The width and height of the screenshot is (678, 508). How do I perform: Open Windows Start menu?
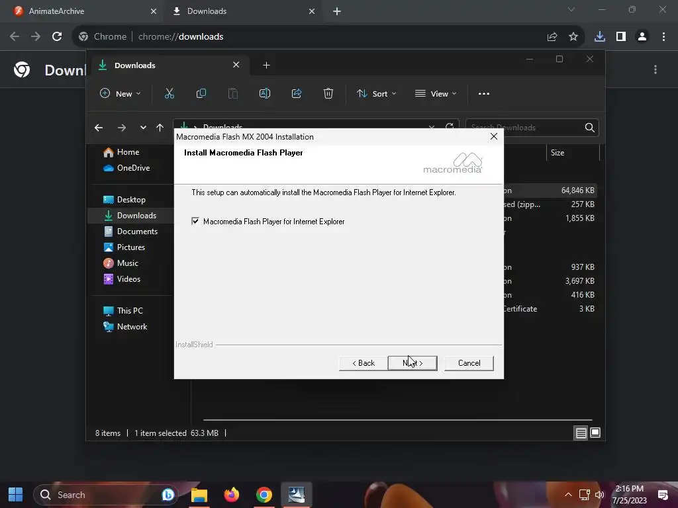(x=16, y=495)
